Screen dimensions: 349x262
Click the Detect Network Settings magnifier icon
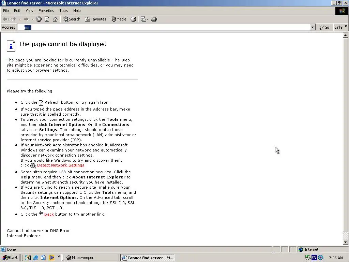click(x=33, y=165)
